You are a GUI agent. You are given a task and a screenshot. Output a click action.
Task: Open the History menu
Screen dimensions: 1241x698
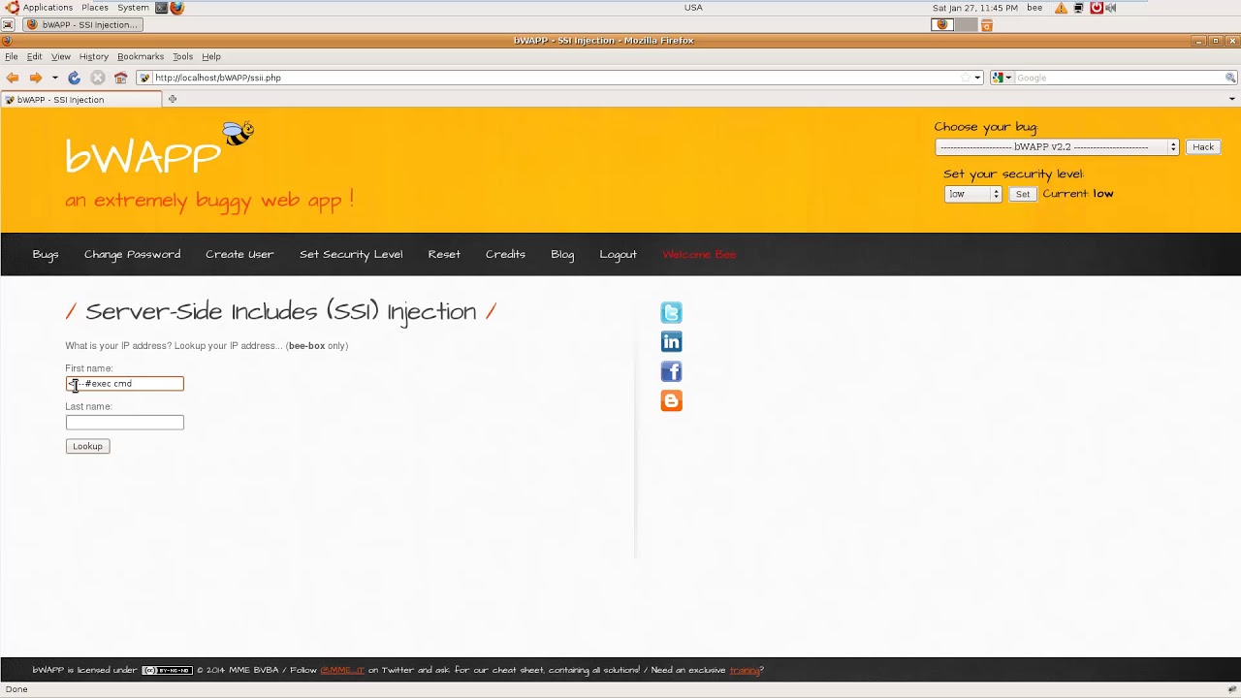(x=93, y=56)
